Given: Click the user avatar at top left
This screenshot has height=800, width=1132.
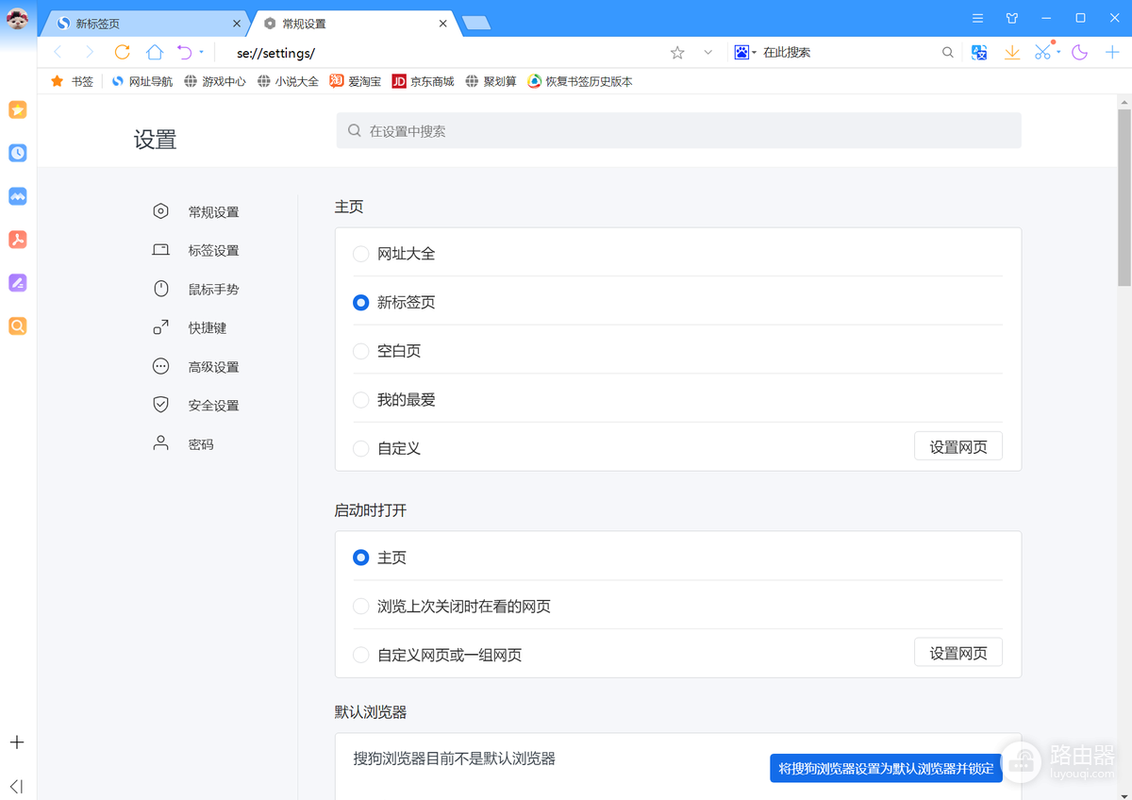Looking at the screenshot, I should coord(18,18).
